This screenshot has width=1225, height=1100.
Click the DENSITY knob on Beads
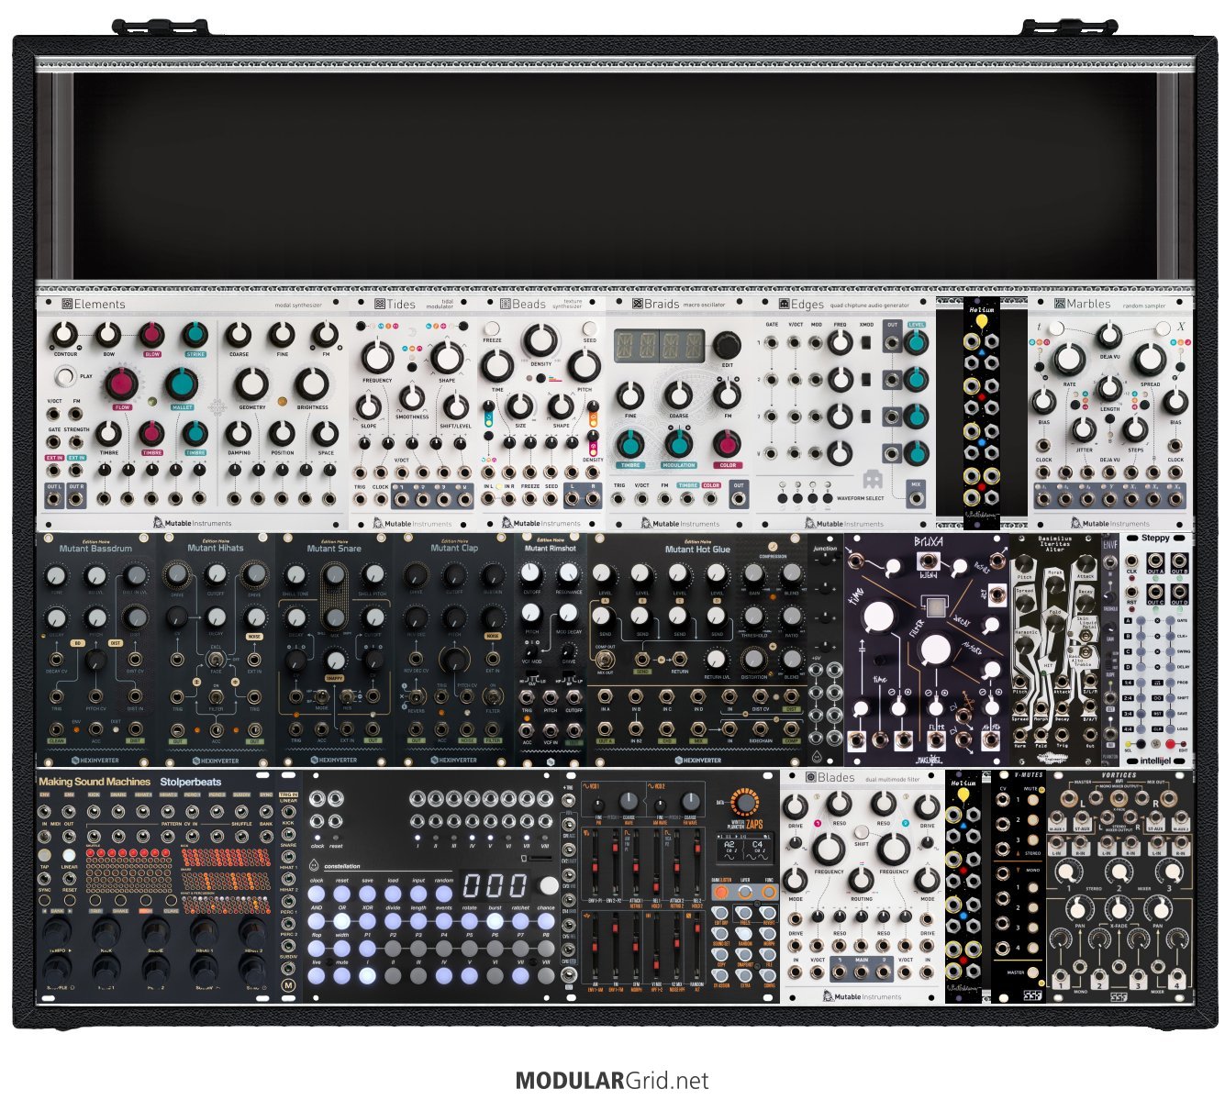point(541,340)
